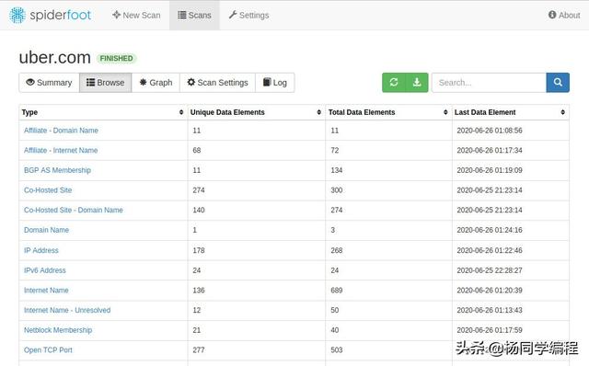Open the About page
Screen dimensions: 589x366
(x=564, y=15)
